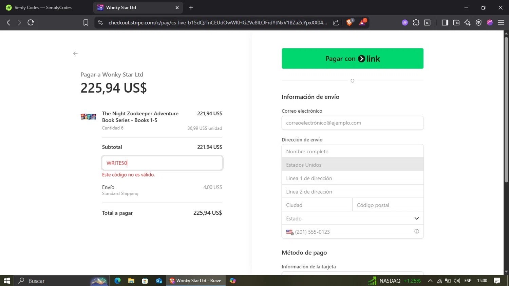Screen dimensions: 509x286
Task: Click the page search toolbar icon
Action: point(427,22)
